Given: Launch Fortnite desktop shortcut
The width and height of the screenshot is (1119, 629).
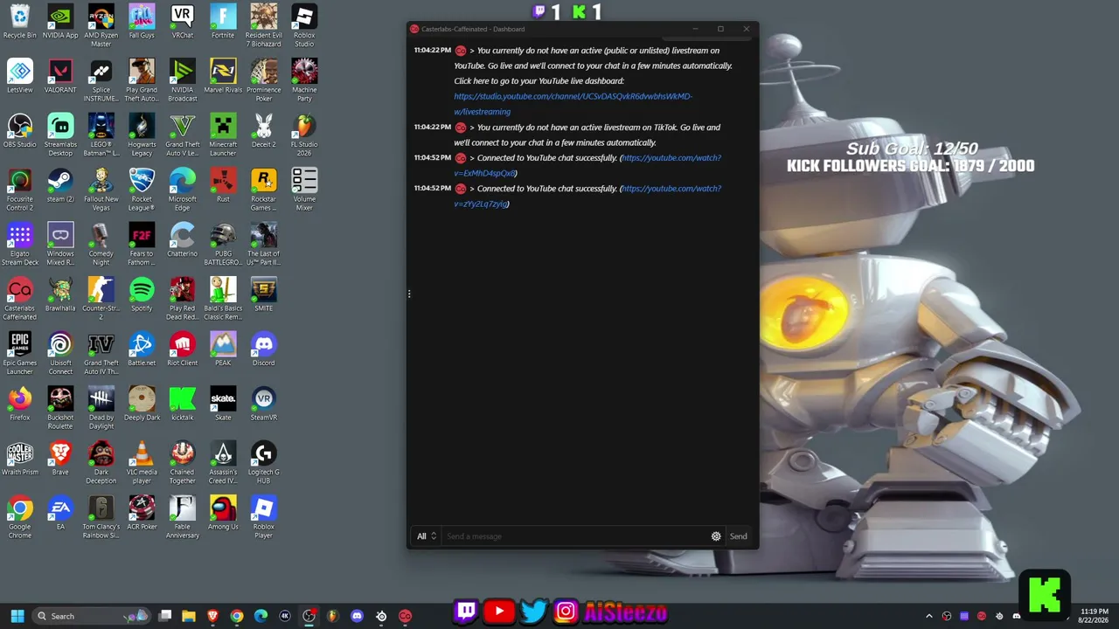Looking at the screenshot, I should pyautogui.click(x=223, y=23).
